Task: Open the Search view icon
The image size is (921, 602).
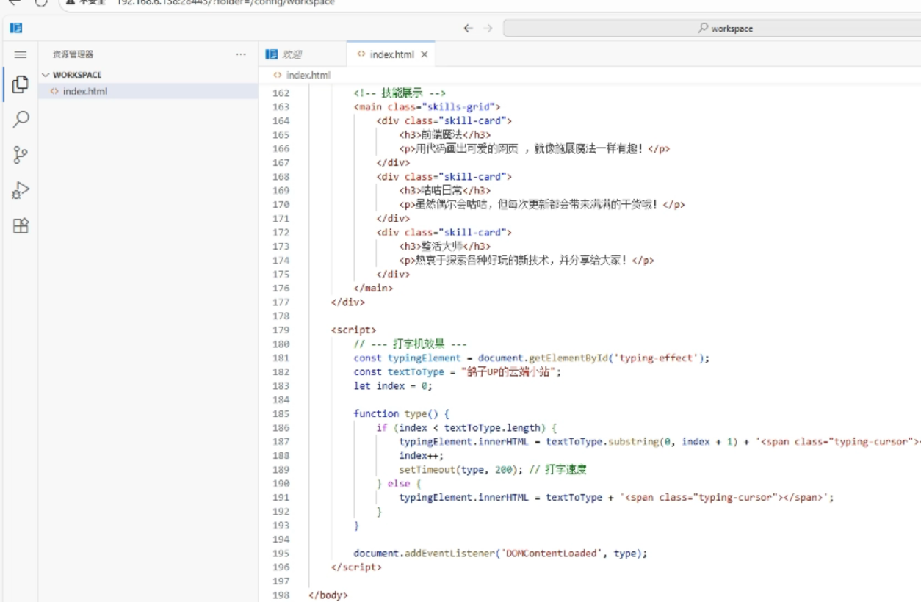Action: point(21,119)
